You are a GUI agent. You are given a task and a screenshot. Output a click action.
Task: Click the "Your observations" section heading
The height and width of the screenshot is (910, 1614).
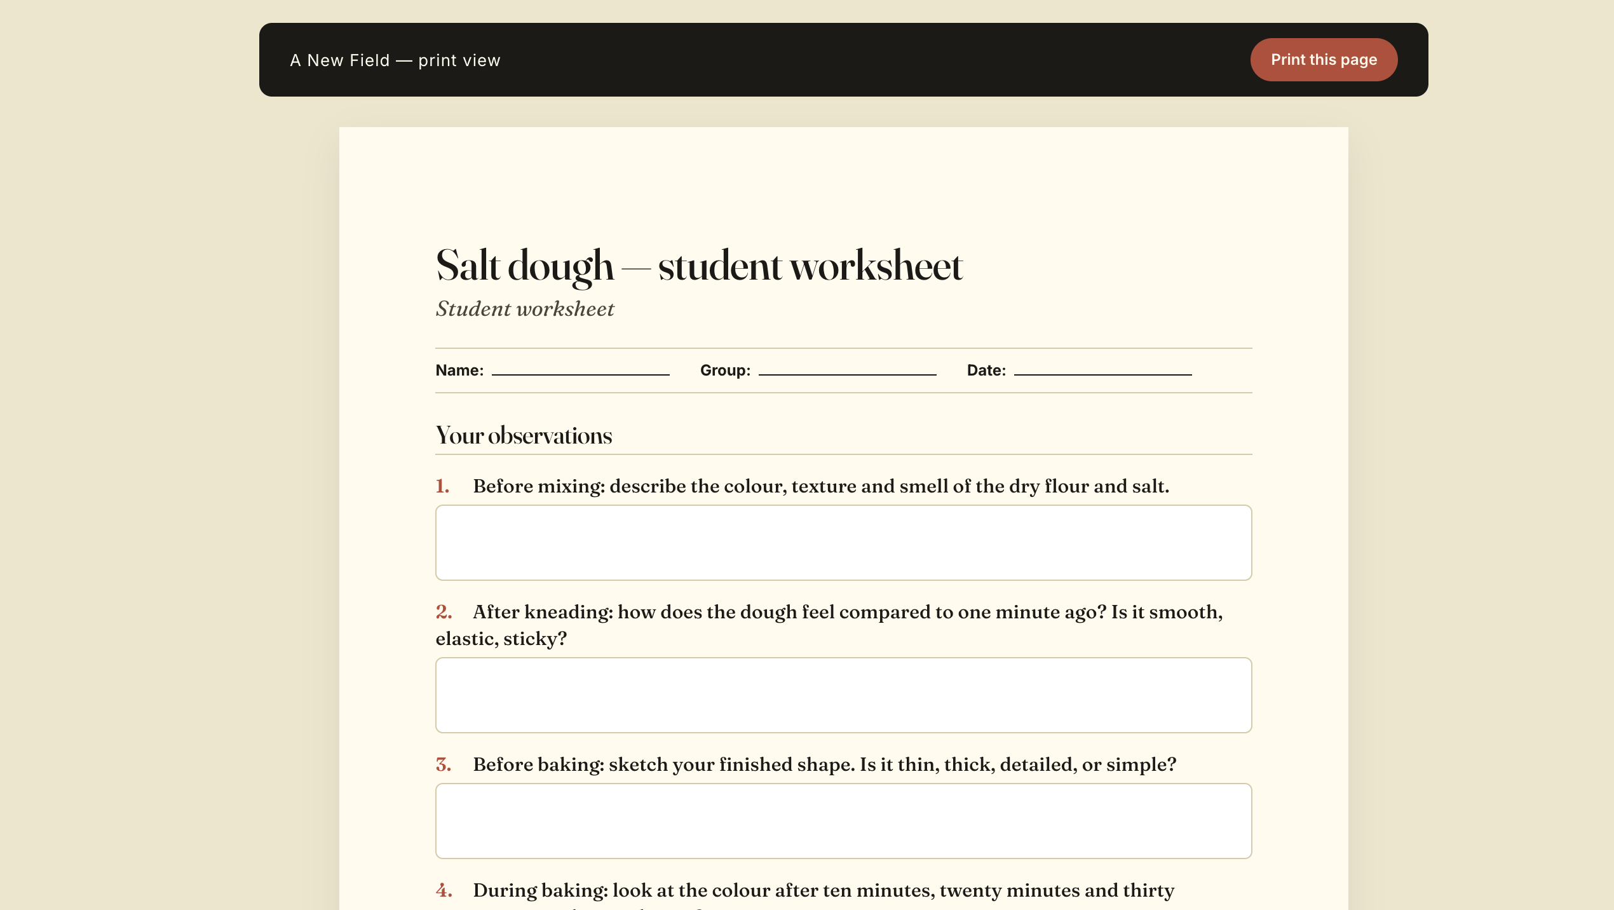coord(524,436)
